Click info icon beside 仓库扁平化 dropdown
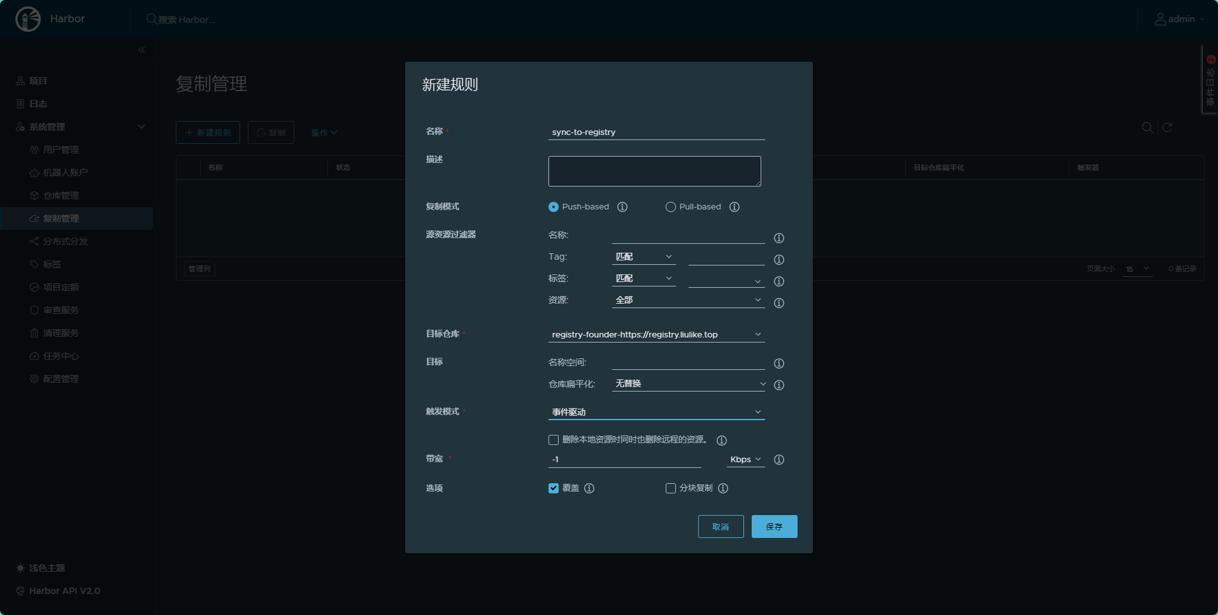This screenshot has height=615, width=1218. (778, 385)
